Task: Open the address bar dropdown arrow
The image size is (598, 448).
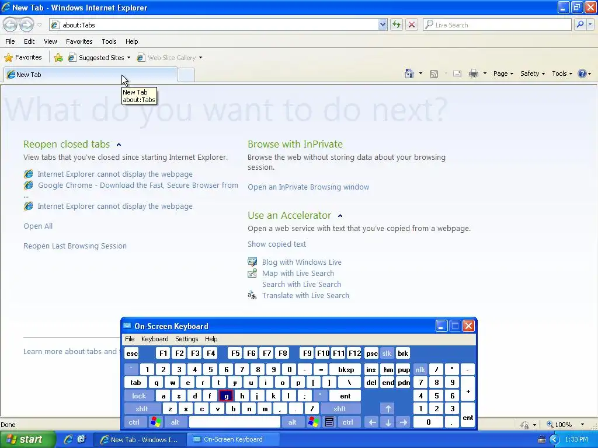Action: [383, 24]
